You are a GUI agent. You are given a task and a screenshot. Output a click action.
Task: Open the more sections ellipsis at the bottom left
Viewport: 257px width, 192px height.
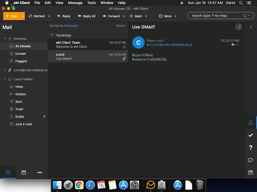pos(39,172)
